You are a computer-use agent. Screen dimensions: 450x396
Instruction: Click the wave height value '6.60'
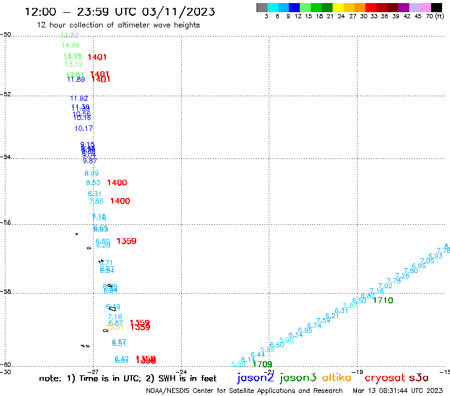click(277, 345)
